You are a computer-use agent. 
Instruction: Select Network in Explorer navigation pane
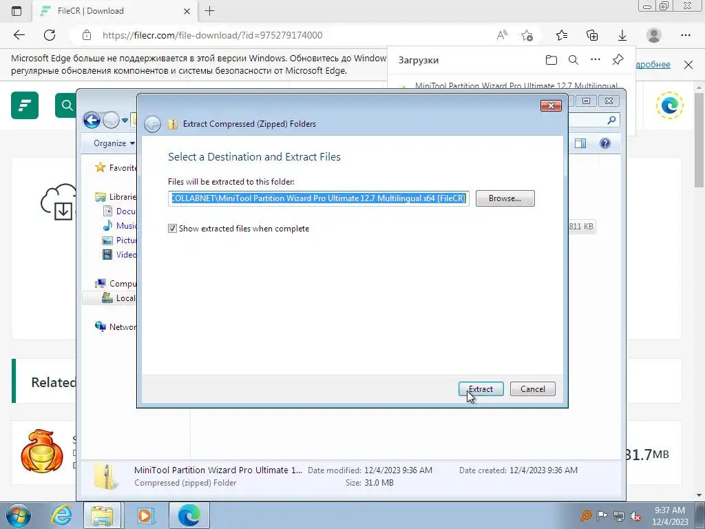(x=115, y=327)
